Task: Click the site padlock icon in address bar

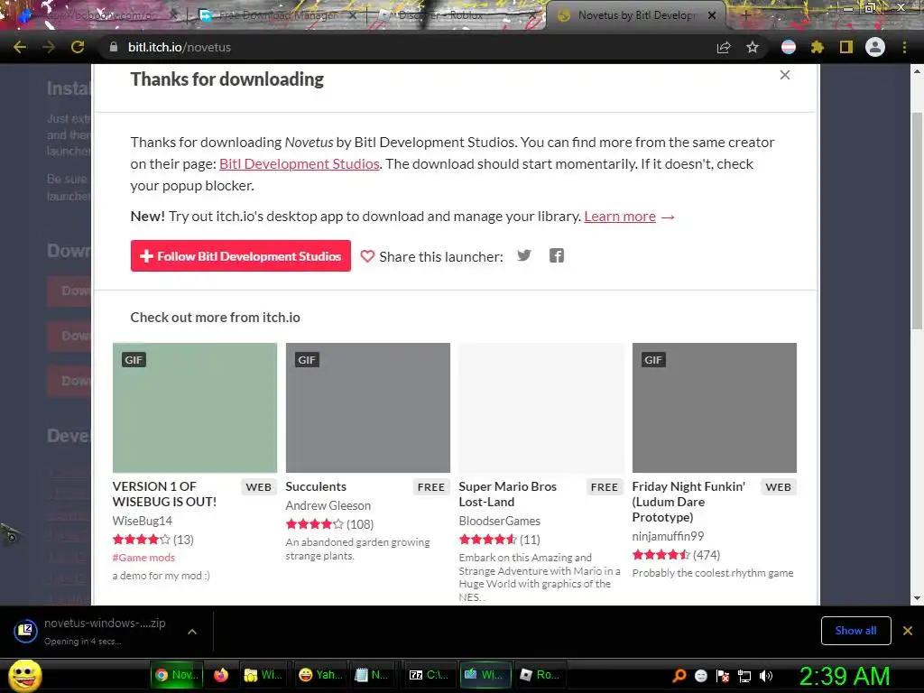Action: pyautogui.click(x=114, y=47)
